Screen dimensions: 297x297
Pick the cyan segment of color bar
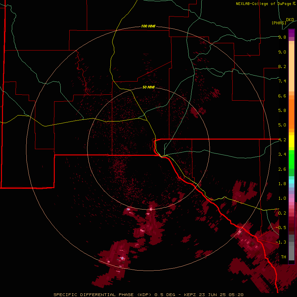point(291,181)
